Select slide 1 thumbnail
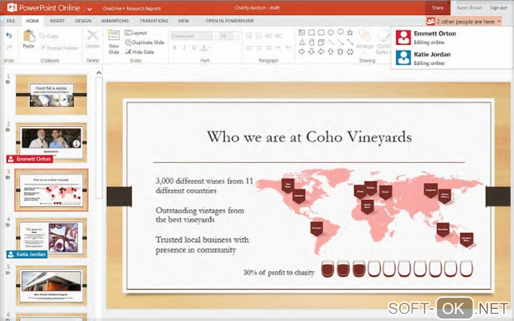 pos(51,95)
